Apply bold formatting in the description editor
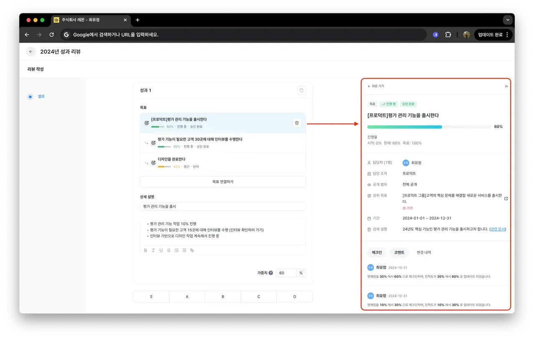This screenshot has height=339, width=534. [x=146, y=250]
